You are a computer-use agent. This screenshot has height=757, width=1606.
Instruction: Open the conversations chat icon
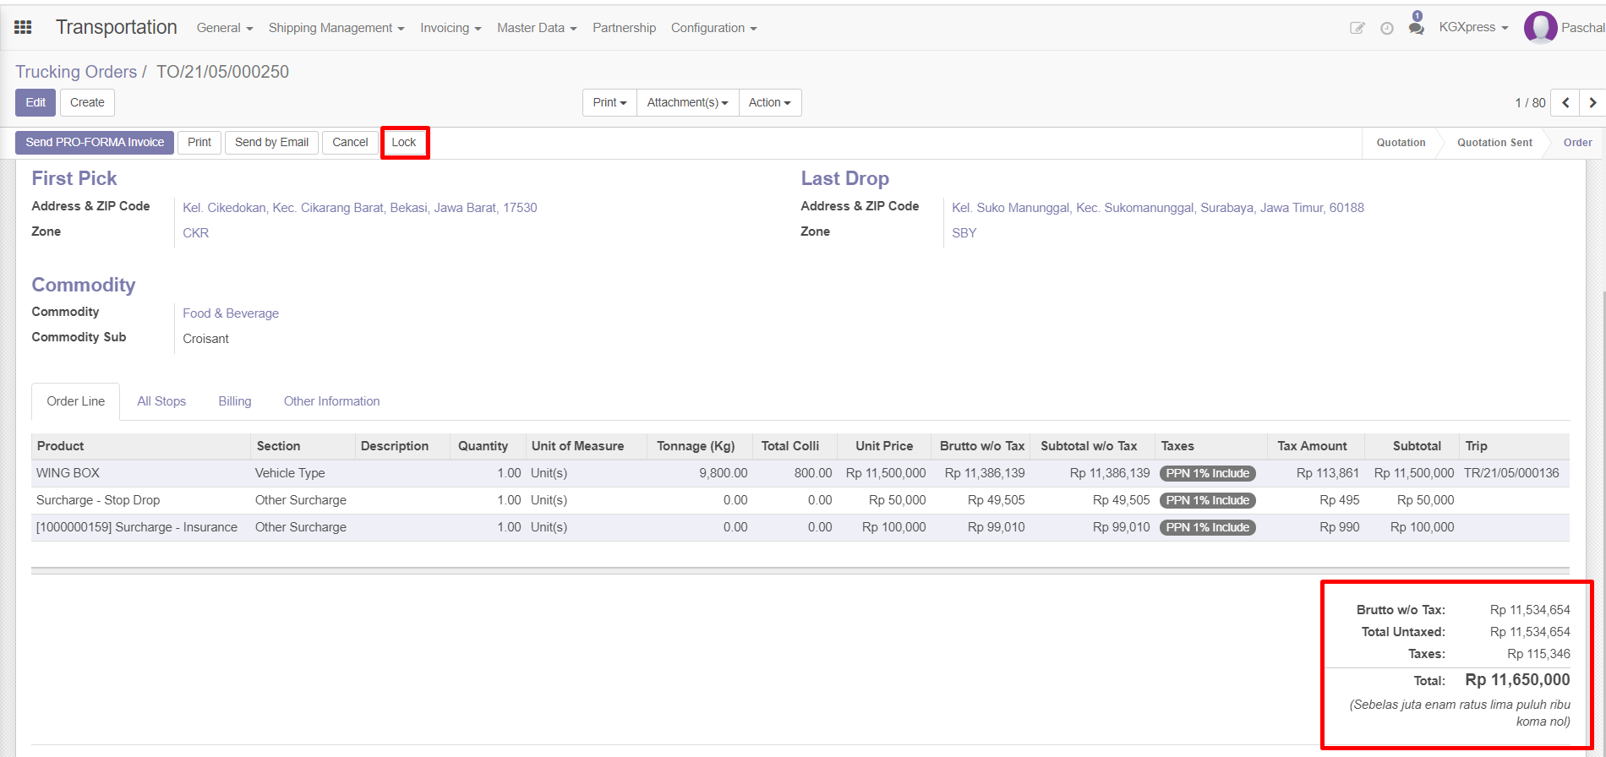(1416, 28)
